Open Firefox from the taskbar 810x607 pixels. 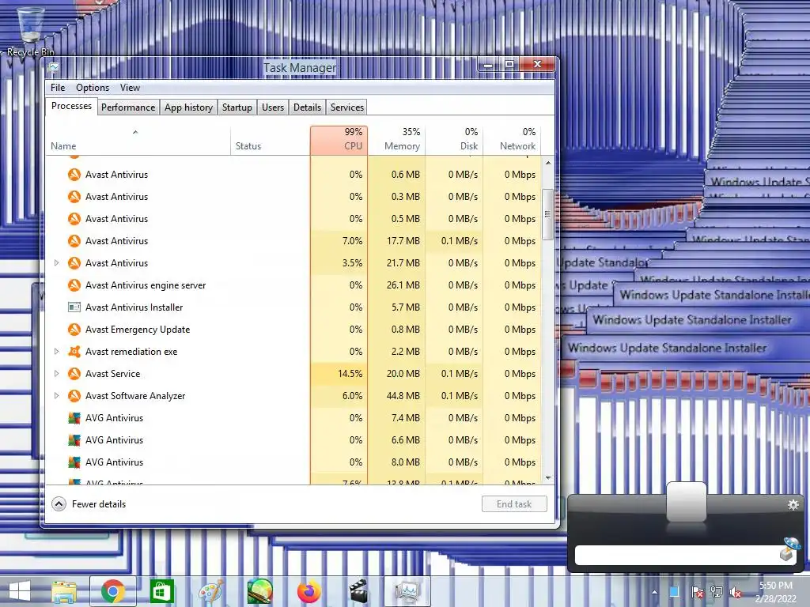309,591
